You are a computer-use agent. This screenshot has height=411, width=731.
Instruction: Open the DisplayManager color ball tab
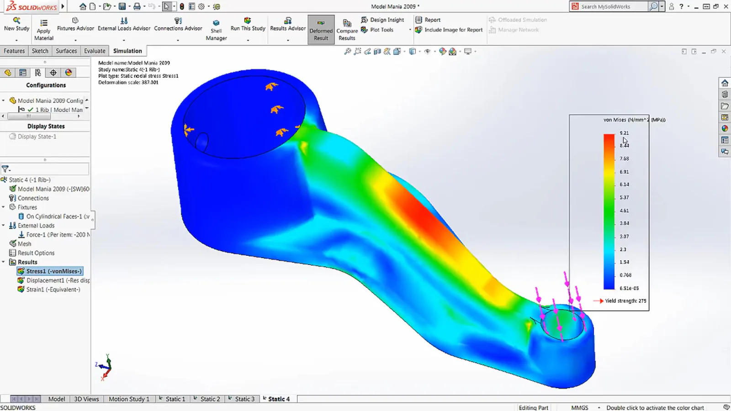click(68, 73)
